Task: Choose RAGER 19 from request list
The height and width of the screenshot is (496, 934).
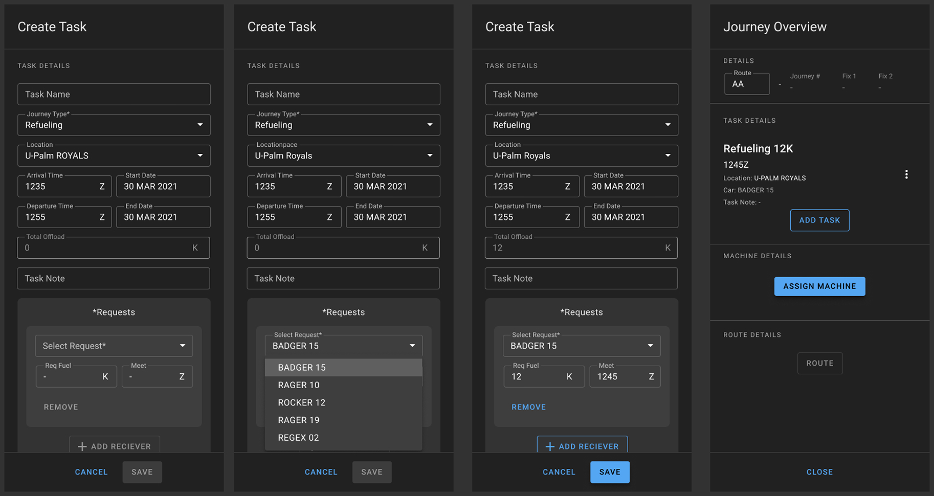Action: [344, 420]
